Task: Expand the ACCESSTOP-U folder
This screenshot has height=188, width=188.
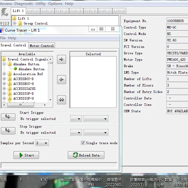Action: [x=4, y=98]
